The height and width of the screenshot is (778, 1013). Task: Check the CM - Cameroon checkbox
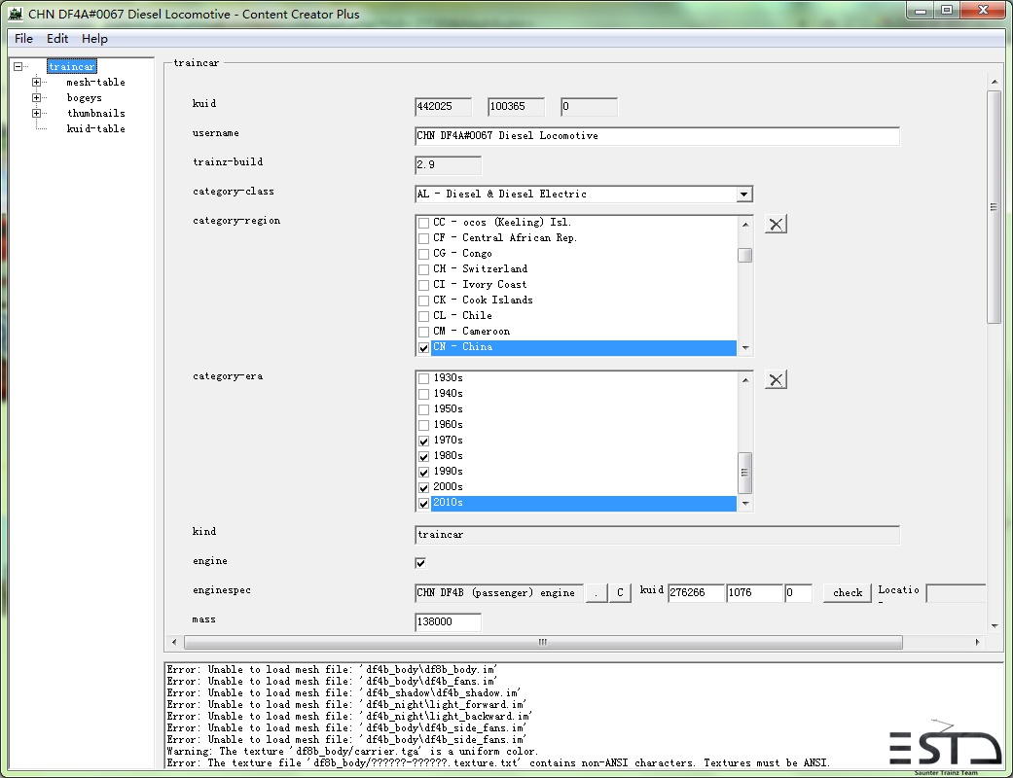[424, 332]
